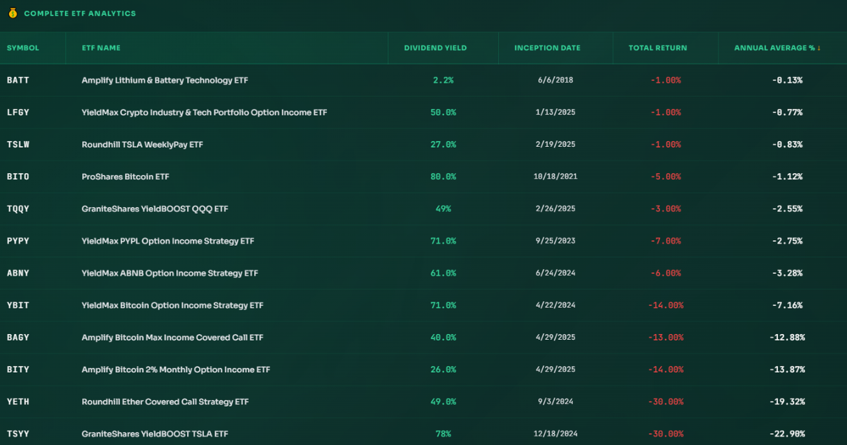Click GraniteShares YieldBOOST TSLA ETF name
This screenshot has height=445, width=847.
[155, 434]
